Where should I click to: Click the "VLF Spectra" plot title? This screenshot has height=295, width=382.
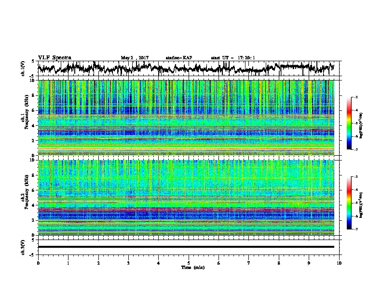(x=55, y=57)
